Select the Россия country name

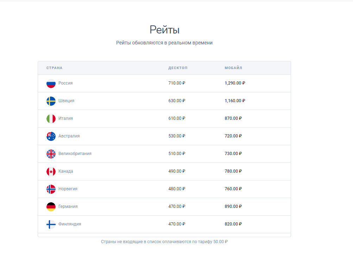click(65, 83)
